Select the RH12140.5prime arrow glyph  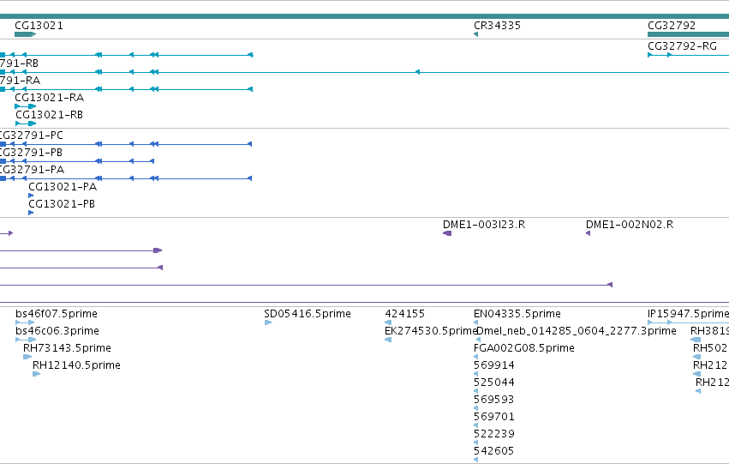[36, 374]
